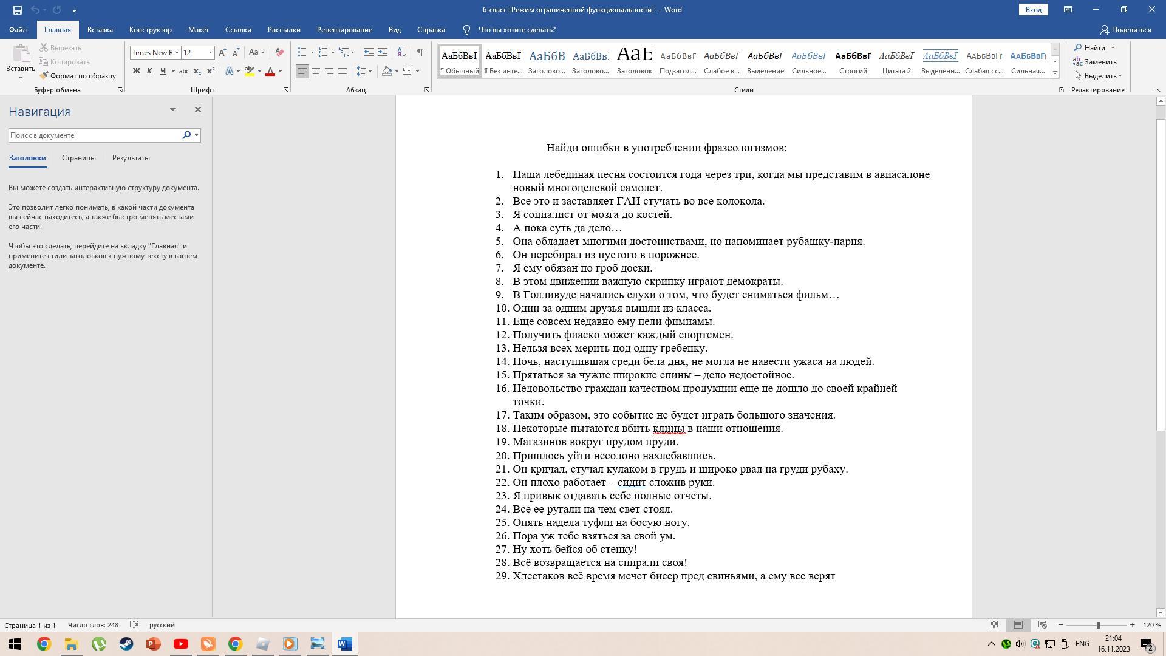This screenshot has height=656, width=1166.
Task: Click the Clear All Formatting eraser icon
Action: tap(279, 52)
